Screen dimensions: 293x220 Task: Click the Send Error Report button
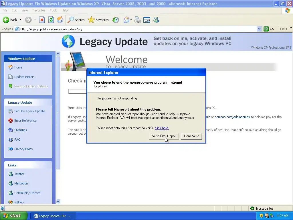pos(164,136)
